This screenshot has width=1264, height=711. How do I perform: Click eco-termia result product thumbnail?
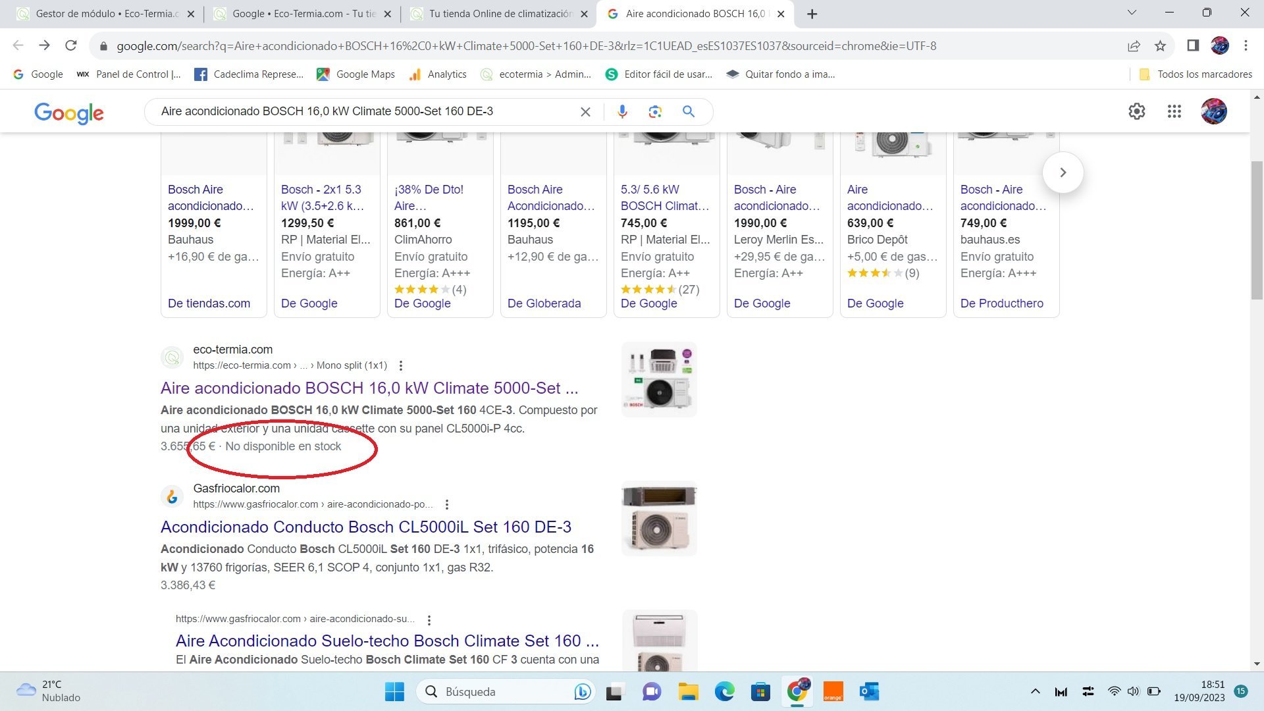(659, 380)
